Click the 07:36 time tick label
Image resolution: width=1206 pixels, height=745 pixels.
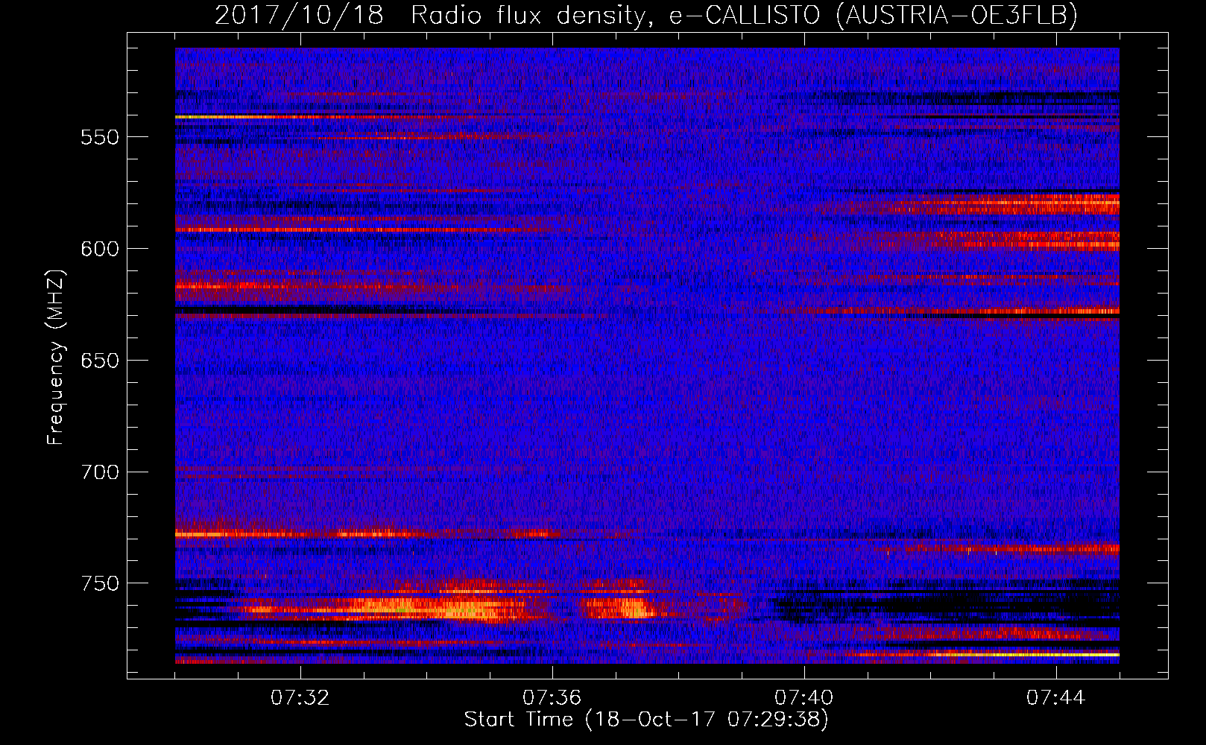(x=552, y=698)
